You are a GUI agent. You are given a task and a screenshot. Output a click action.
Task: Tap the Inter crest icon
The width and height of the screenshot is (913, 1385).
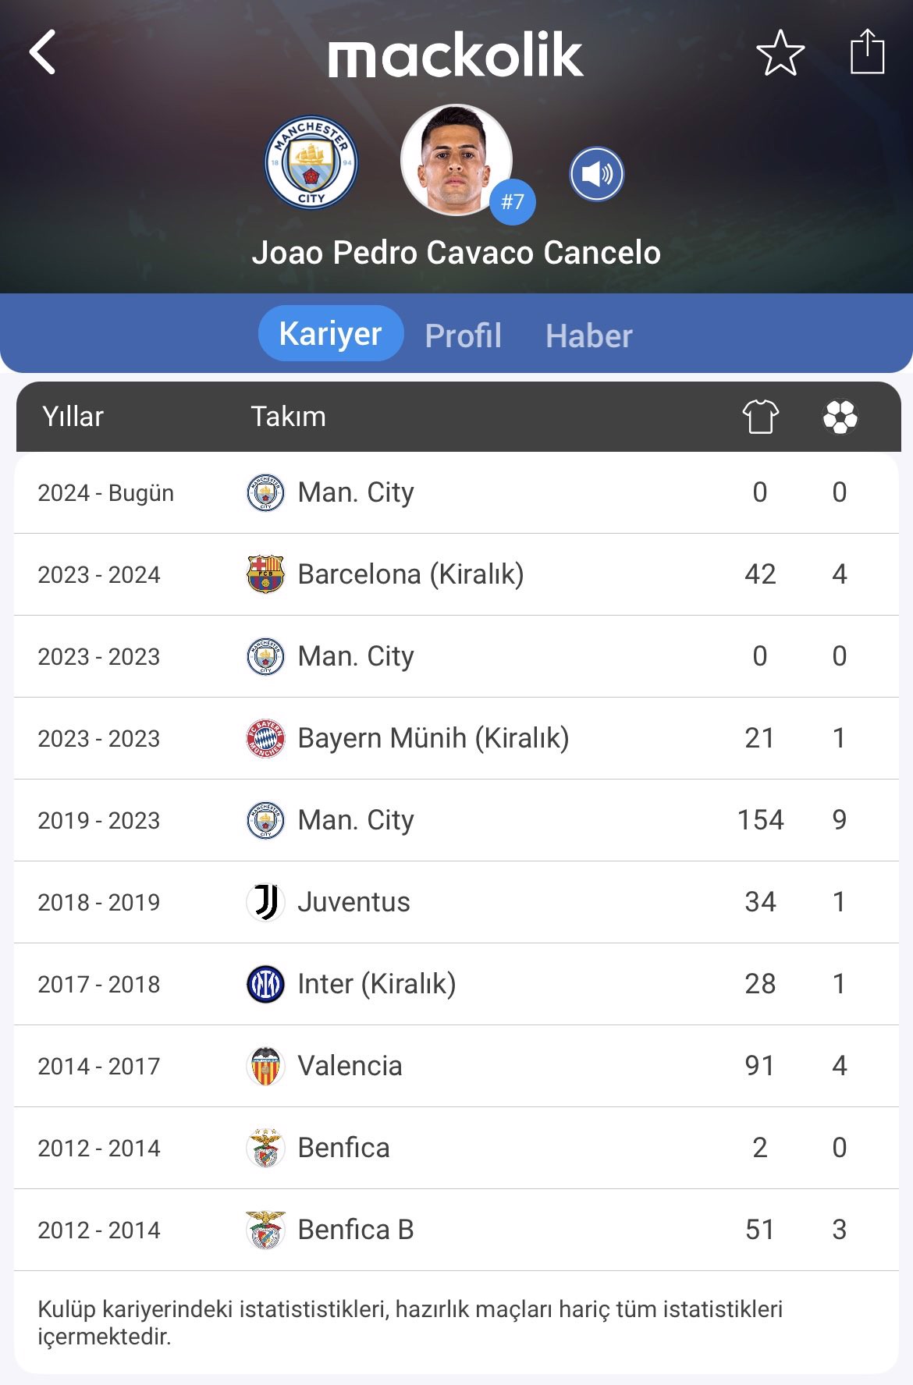[x=265, y=984]
